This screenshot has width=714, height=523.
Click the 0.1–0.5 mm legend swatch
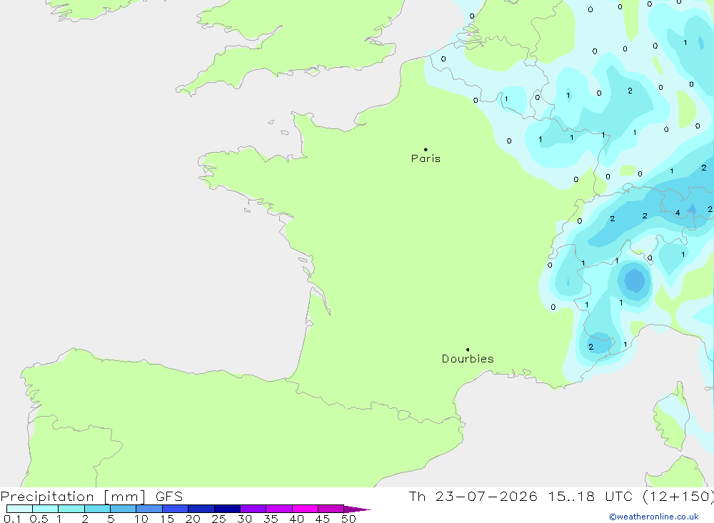pos(19,509)
